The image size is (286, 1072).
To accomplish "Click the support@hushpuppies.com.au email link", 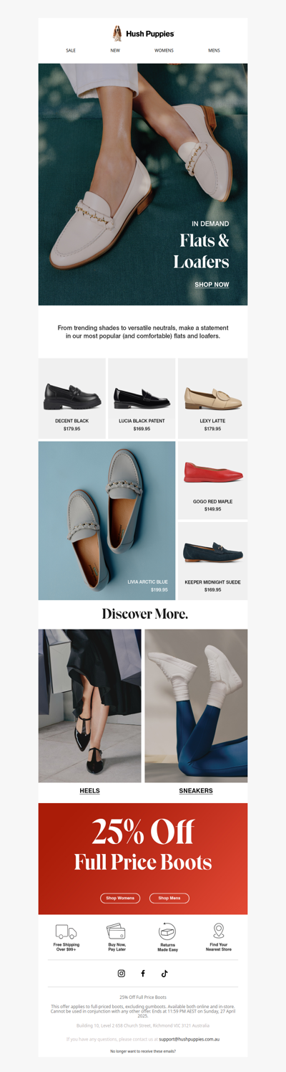I will [x=189, y=1038].
